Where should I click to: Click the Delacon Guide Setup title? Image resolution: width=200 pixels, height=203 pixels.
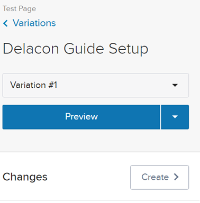click(76, 49)
